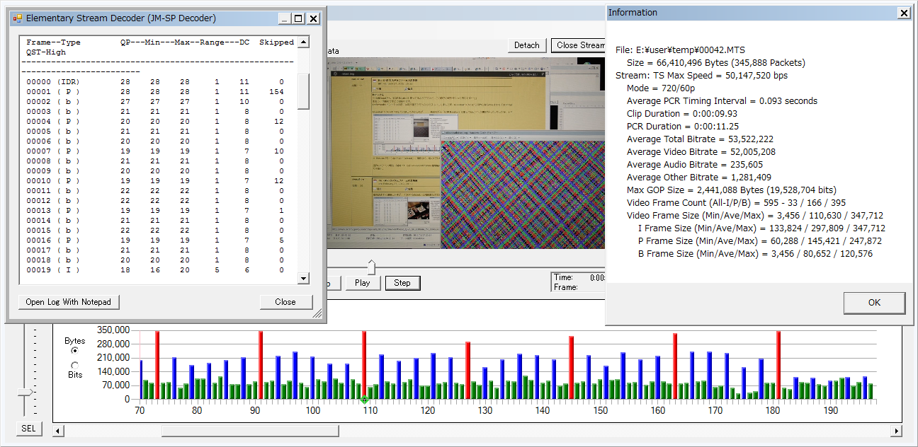Confirm the Information dialog with OK
Viewport: 918px width, 447px height.
[874, 303]
